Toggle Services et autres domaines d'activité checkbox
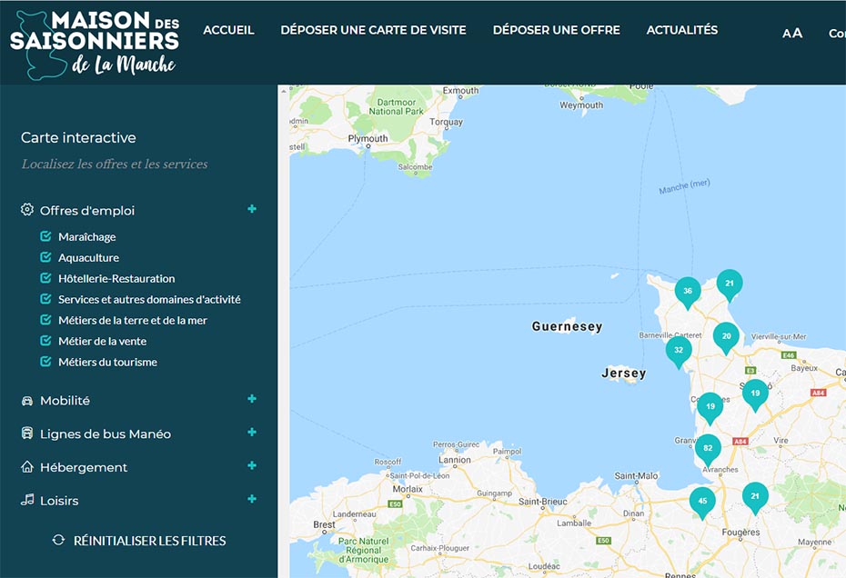Viewport: 846px width, 578px height. click(x=45, y=299)
